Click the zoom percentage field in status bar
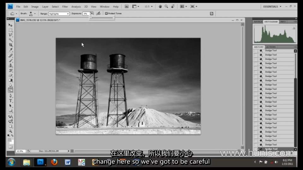 pyautogui.click(x=20, y=151)
